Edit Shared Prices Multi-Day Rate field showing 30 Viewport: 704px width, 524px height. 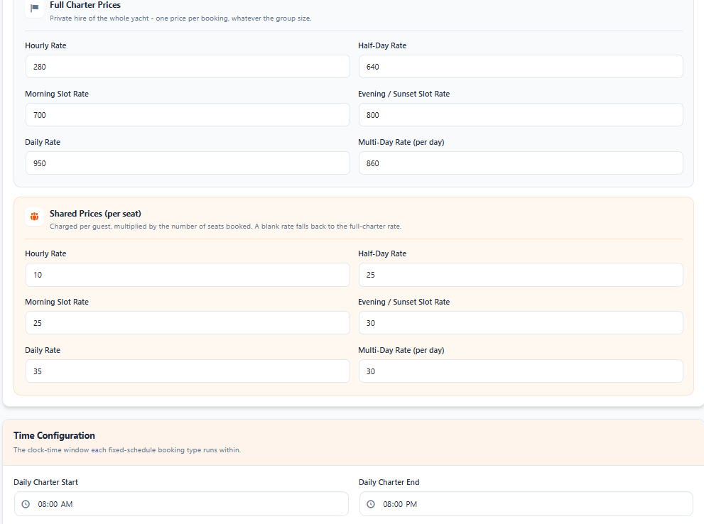click(521, 371)
